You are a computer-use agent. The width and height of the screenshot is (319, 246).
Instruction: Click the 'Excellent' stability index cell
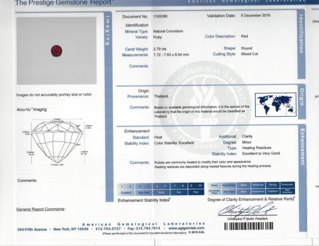pyautogui.click(x=126, y=192)
